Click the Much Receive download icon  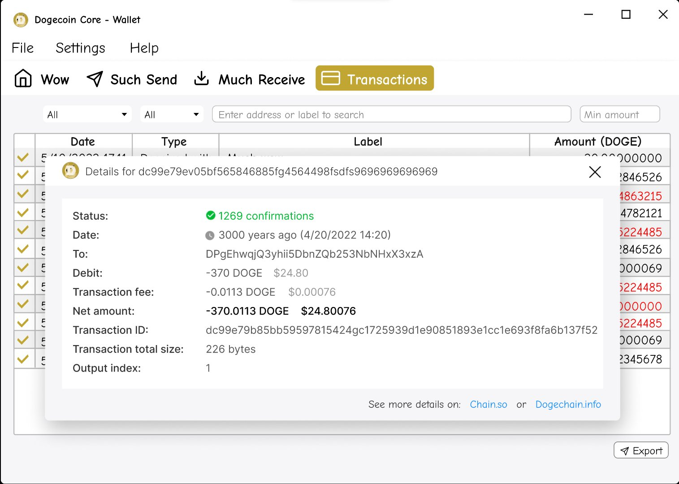pyautogui.click(x=202, y=78)
